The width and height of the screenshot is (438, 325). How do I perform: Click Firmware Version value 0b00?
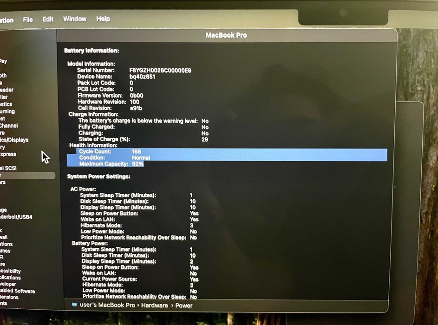click(137, 96)
